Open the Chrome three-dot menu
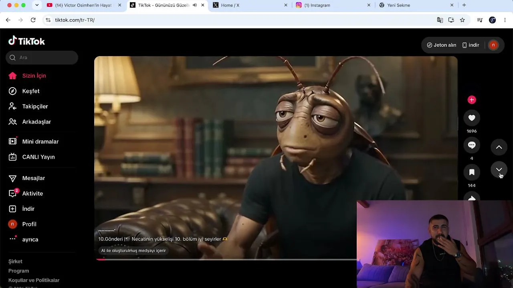 (x=505, y=20)
